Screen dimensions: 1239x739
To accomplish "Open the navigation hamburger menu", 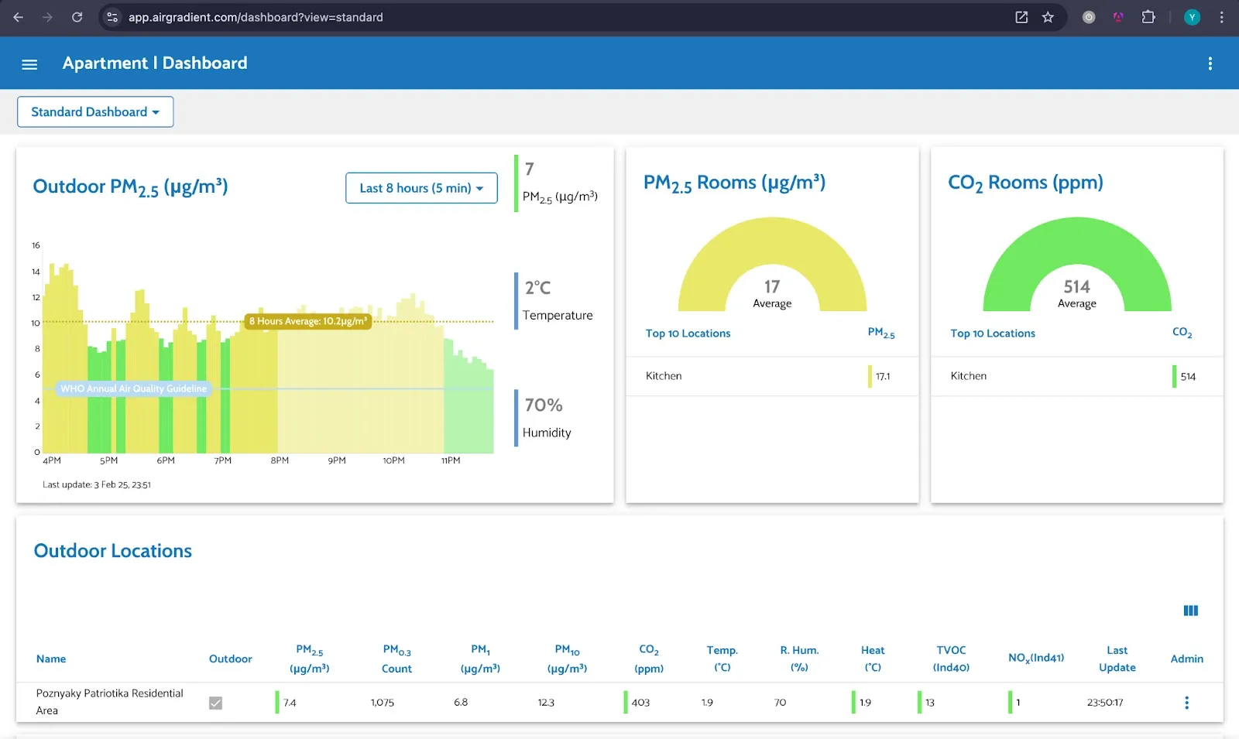I will pyautogui.click(x=29, y=64).
